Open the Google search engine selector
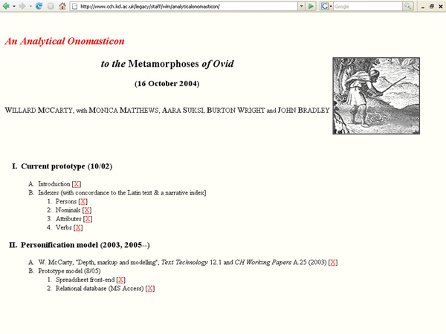Viewport: 446px width, 334px height. [326, 6]
